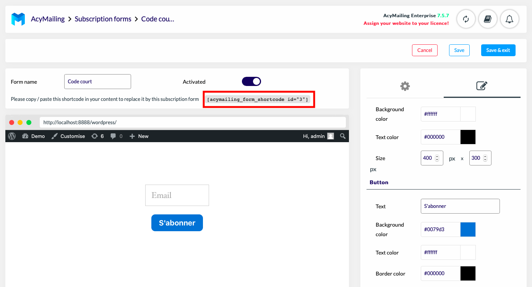Click the red dot of preview browser
This screenshot has height=287, width=532.
11,122
